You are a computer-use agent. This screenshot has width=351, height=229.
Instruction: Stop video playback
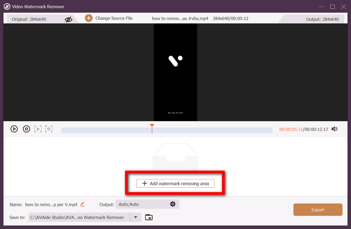click(x=26, y=129)
